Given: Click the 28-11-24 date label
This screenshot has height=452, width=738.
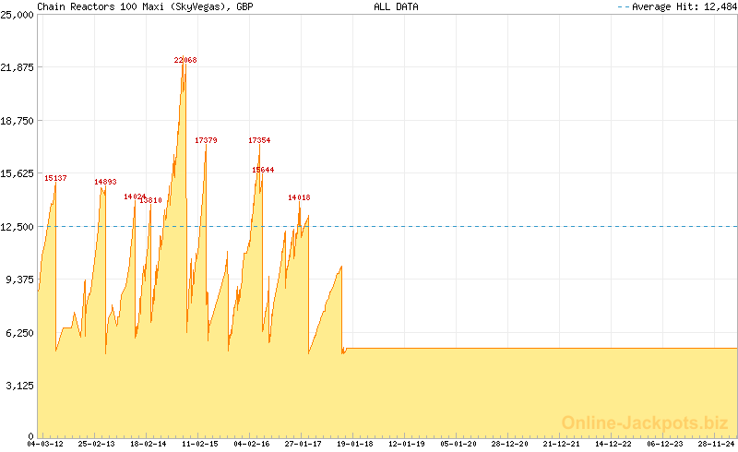Looking at the screenshot, I should (x=716, y=444).
